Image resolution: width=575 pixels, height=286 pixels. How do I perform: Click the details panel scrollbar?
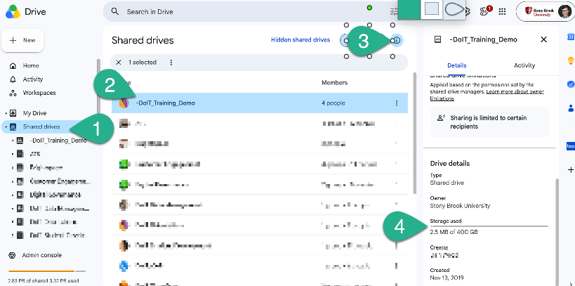point(557,232)
